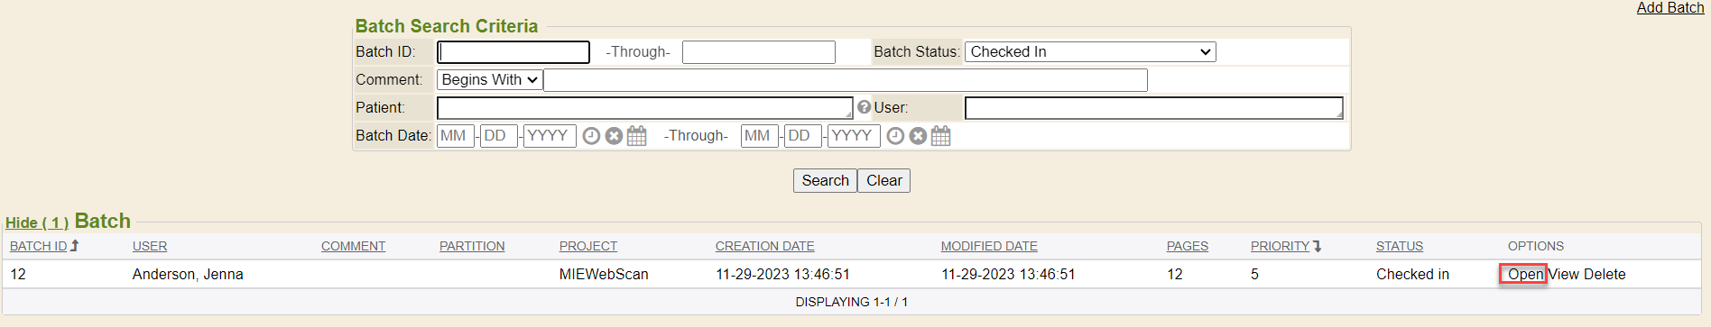Image resolution: width=1711 pixels, height=327 pixels.
Task: Open batch 12 via the Open link
Action: [1525, 275]
